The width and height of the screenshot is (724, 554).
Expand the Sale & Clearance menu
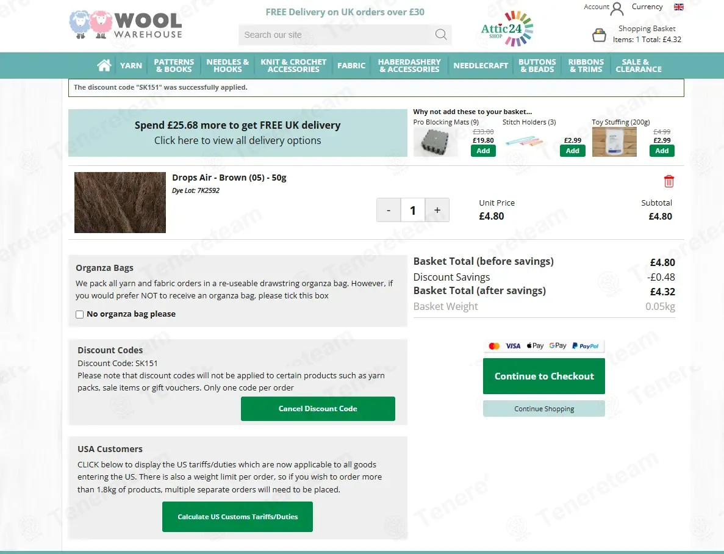pos(638,66)
